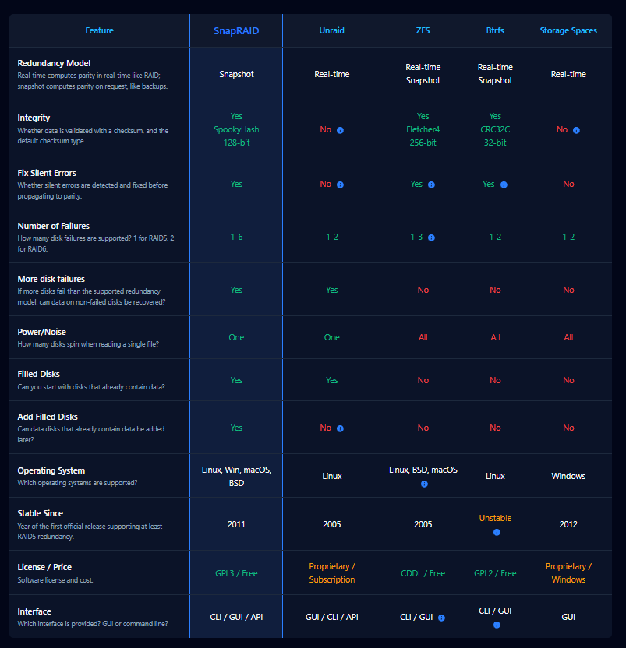Click Storage Spaces 2012 stable year
Image resolution: width=626 pixels, height=648 pixels.
point(568,524)
